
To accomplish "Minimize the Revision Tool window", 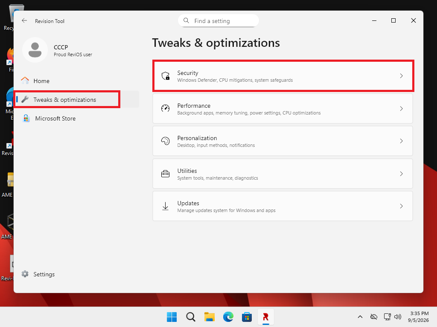I will coord(374,20).
